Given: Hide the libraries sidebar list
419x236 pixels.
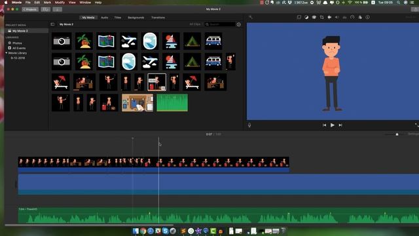Looking at the screenshot, I should [52, 24].
